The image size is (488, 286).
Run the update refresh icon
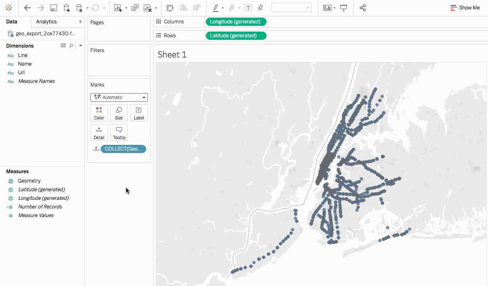[x=96, y=8]
